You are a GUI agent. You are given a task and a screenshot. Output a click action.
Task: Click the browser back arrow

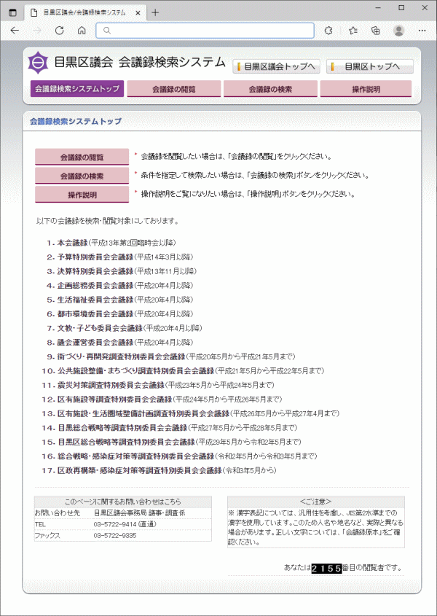tap(15, 31)
